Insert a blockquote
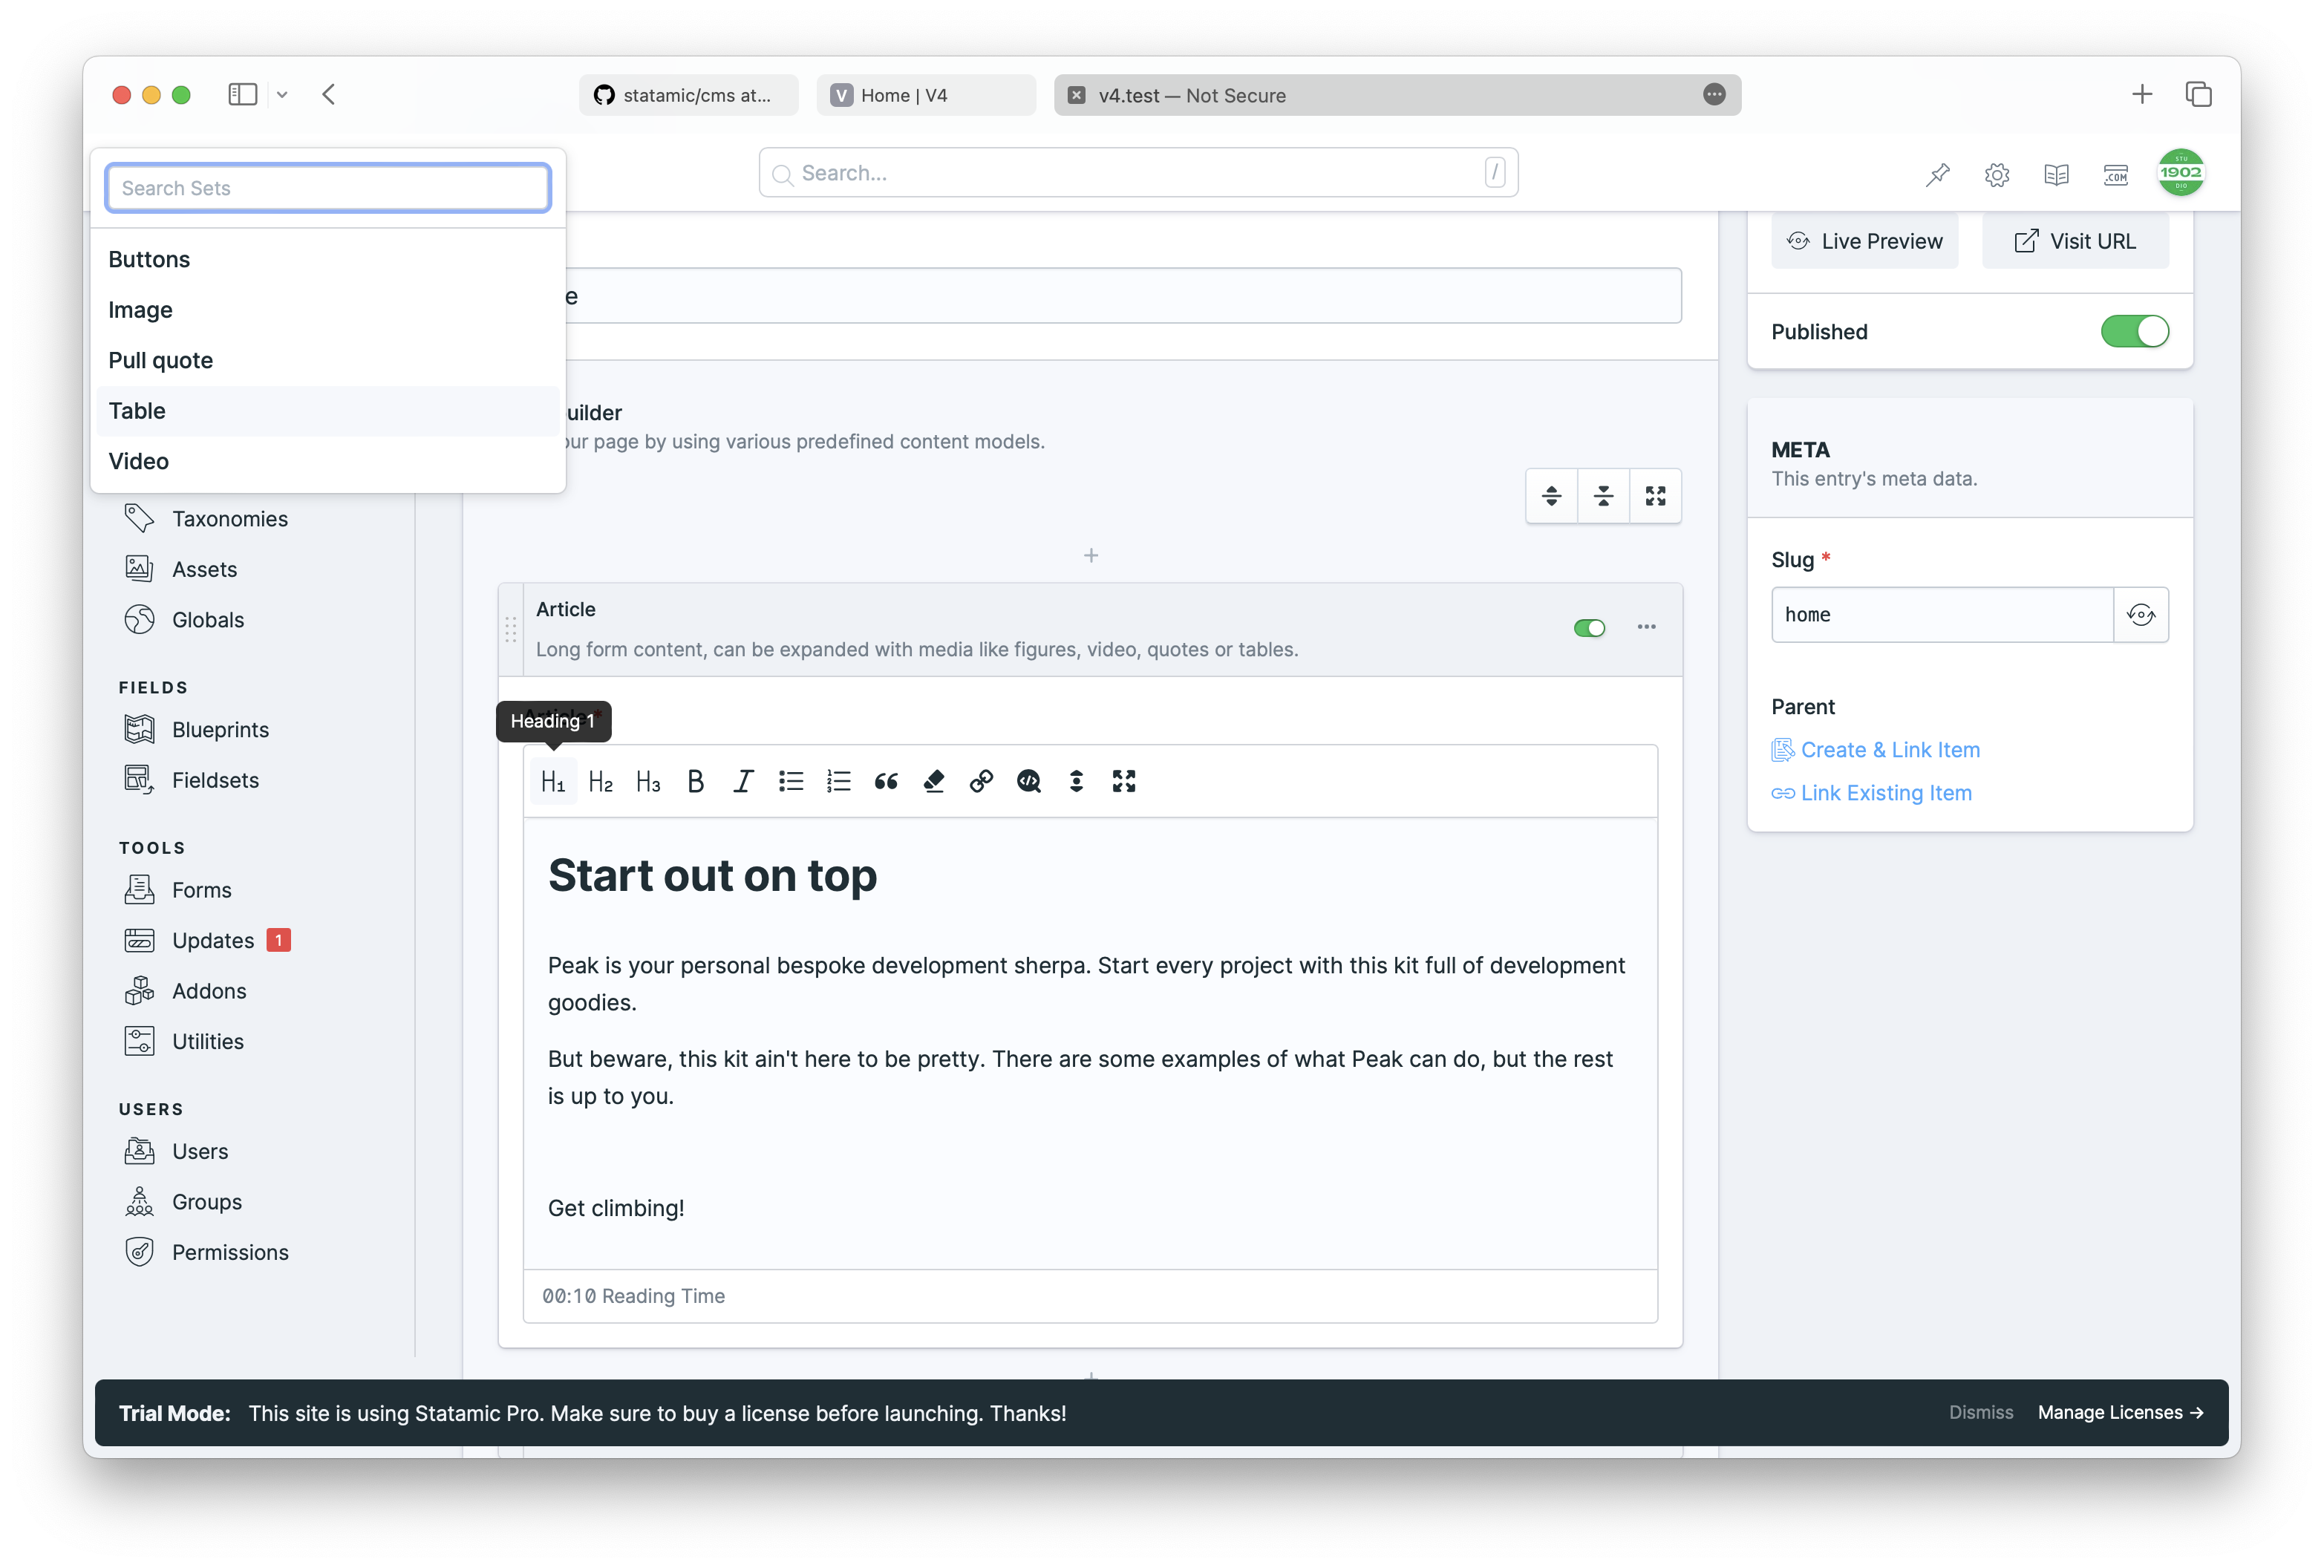 tap(886, 782)
